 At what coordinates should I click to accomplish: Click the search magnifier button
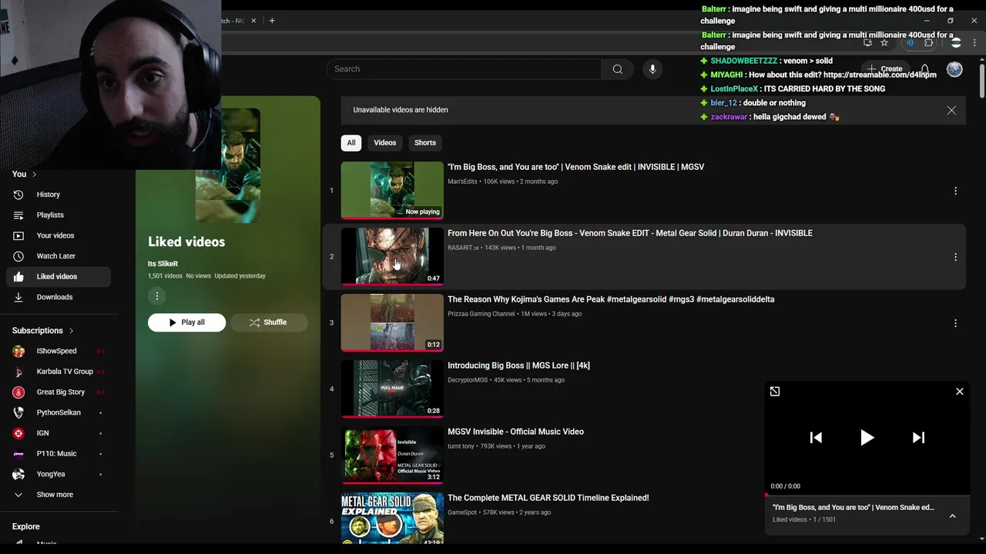click(618, 69)
